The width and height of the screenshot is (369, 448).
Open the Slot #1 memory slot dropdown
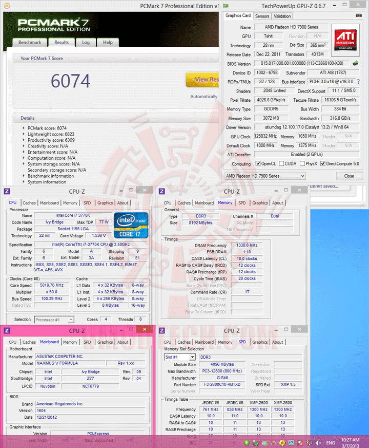(180, 357)
